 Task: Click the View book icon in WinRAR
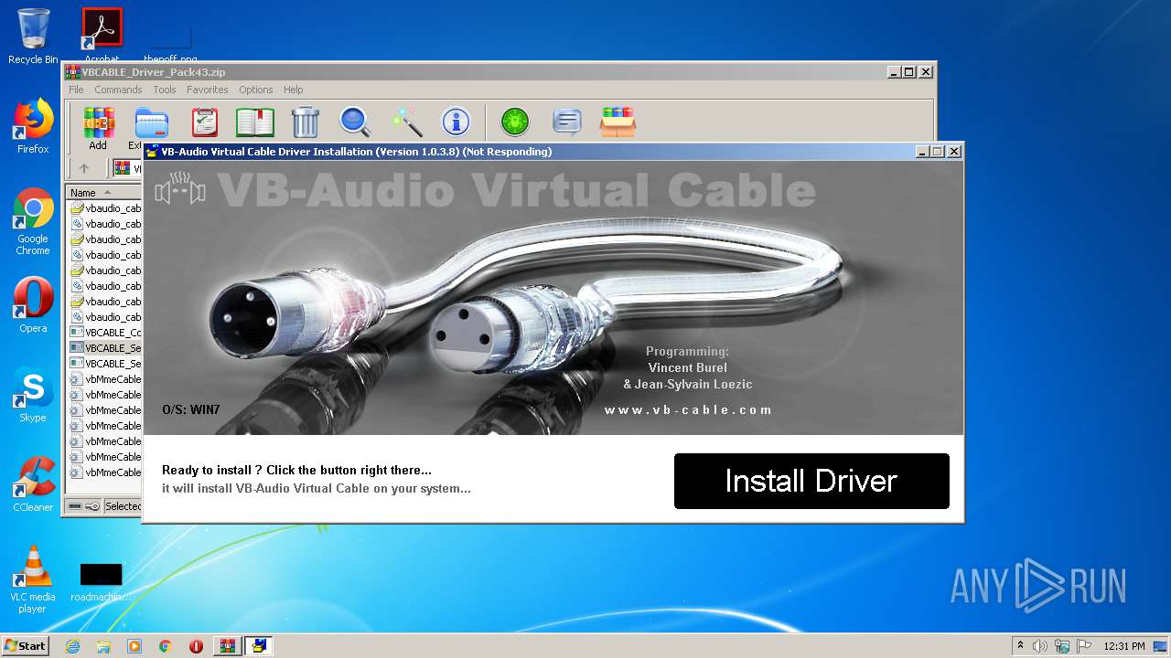(x=255, y=122)
